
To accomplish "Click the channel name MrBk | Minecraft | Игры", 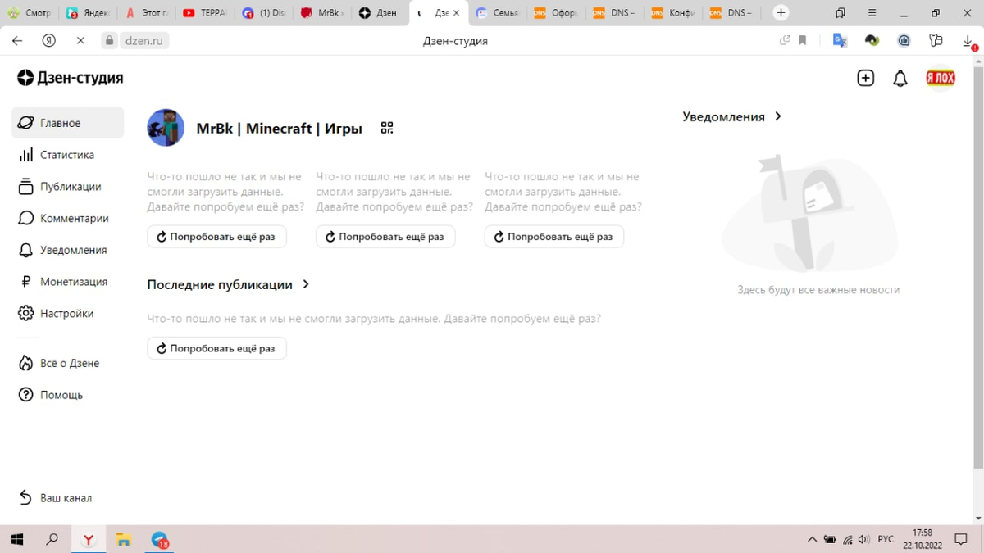I will 279,128.
